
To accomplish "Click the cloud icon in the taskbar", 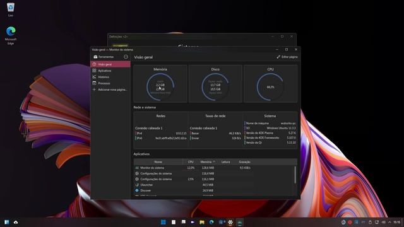I will [16, 222].
